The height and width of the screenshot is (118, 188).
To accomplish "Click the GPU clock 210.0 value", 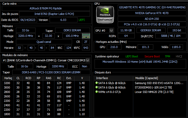I will [x=114, y=47].
